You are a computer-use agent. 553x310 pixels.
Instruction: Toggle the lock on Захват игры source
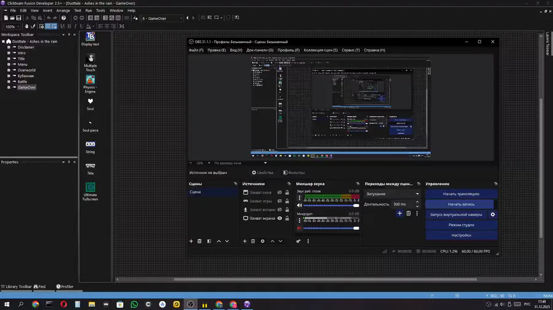[x=287, y=201]
